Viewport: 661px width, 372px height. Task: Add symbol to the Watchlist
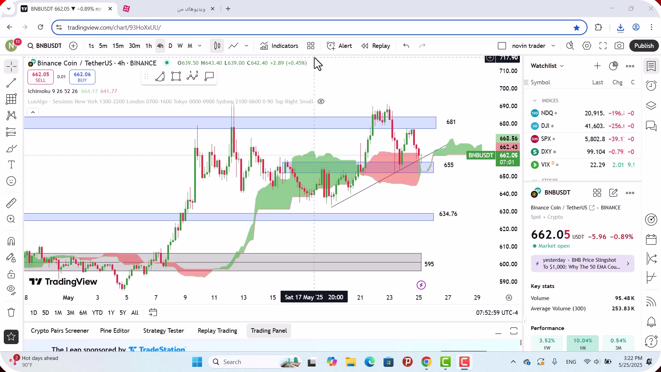(597, 66)
